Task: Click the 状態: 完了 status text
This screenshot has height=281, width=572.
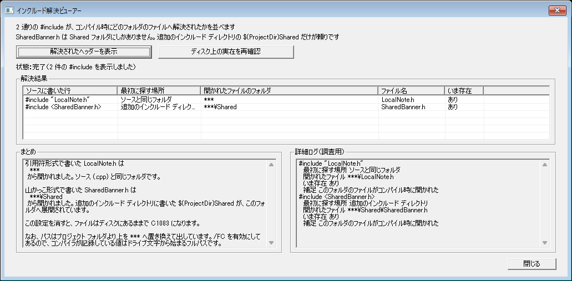Action: (76, 67)
